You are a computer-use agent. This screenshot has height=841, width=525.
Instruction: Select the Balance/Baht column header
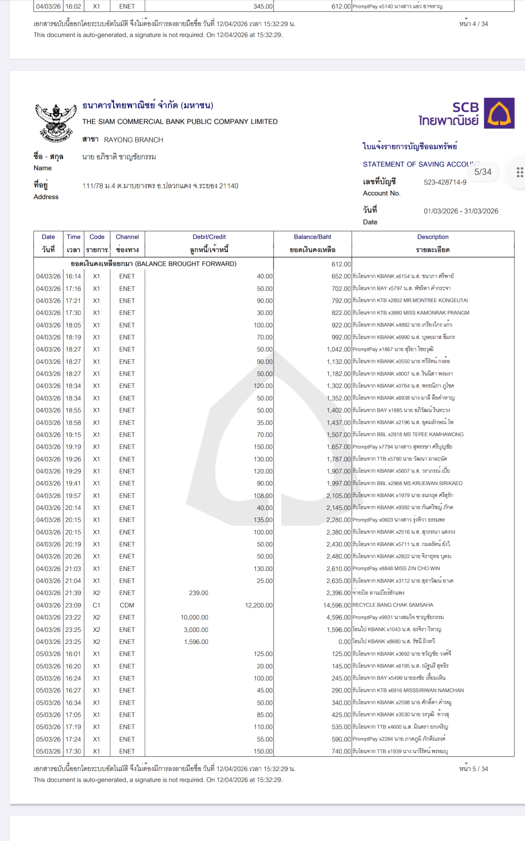[312, 243]
